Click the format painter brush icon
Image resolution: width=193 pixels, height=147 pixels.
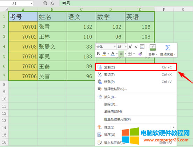click(140, 54)
